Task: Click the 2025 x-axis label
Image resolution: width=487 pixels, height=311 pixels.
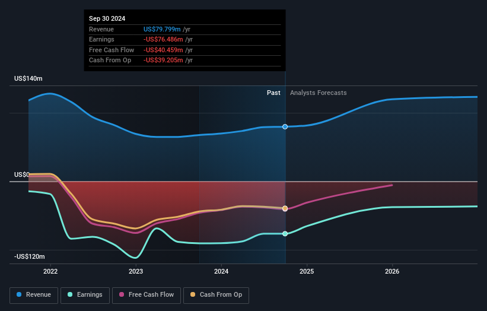Action: [307, 272]
